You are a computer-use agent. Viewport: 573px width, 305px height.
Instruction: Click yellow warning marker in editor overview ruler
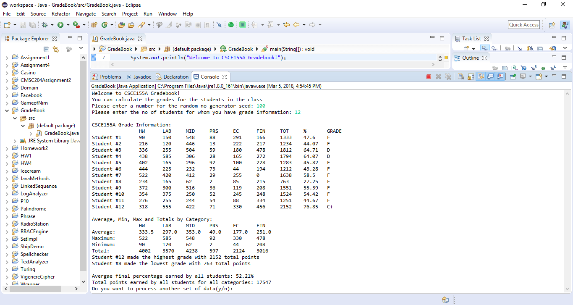point(446,58)
